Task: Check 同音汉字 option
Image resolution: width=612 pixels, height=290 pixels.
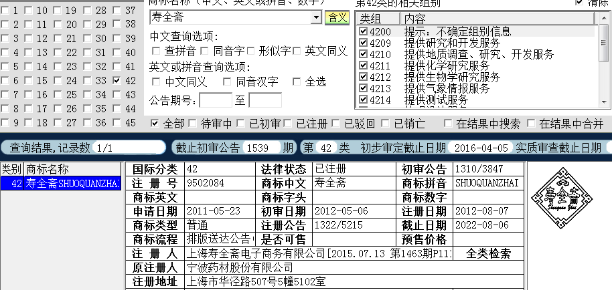Action: coord(227,82)
